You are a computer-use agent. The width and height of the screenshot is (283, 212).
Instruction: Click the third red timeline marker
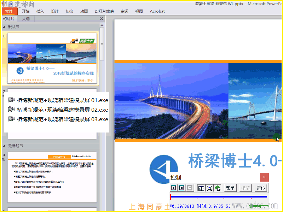pos(224,199)
